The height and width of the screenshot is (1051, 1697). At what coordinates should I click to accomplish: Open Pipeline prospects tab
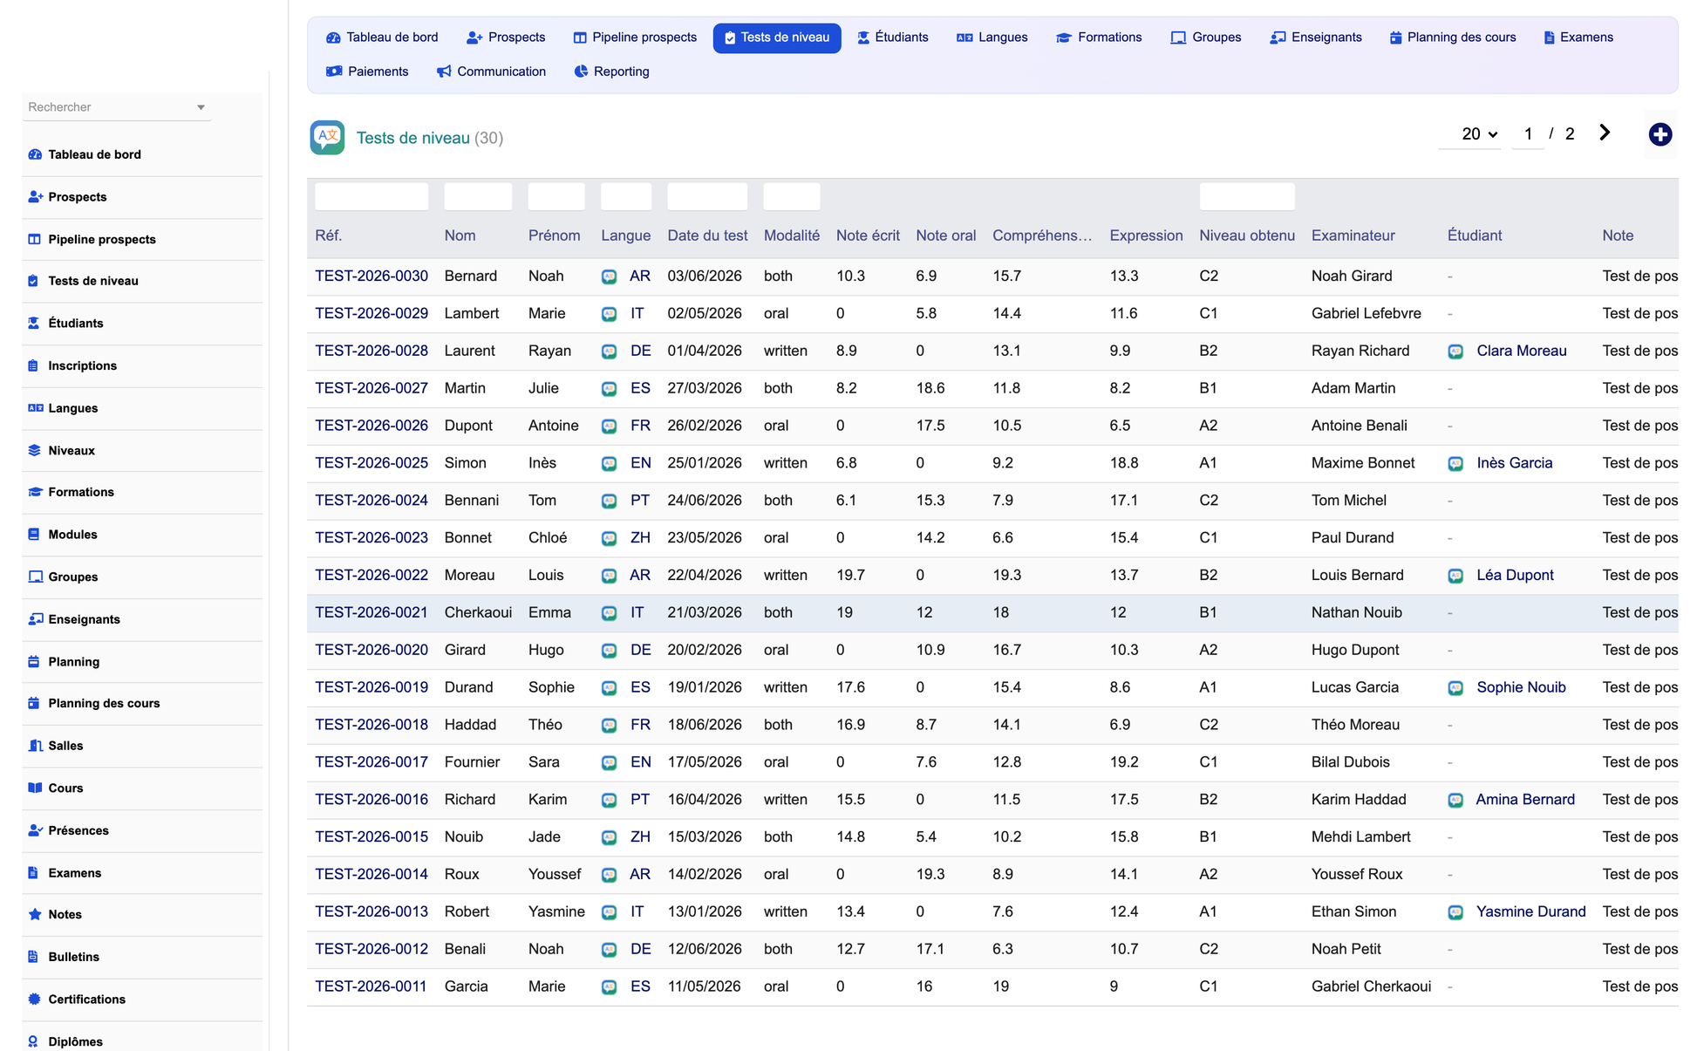tap(635, 38)
